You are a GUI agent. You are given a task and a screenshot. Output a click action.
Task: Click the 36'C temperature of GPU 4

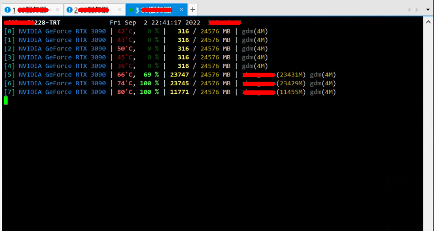pyautogui.click(x=125, y=66)
